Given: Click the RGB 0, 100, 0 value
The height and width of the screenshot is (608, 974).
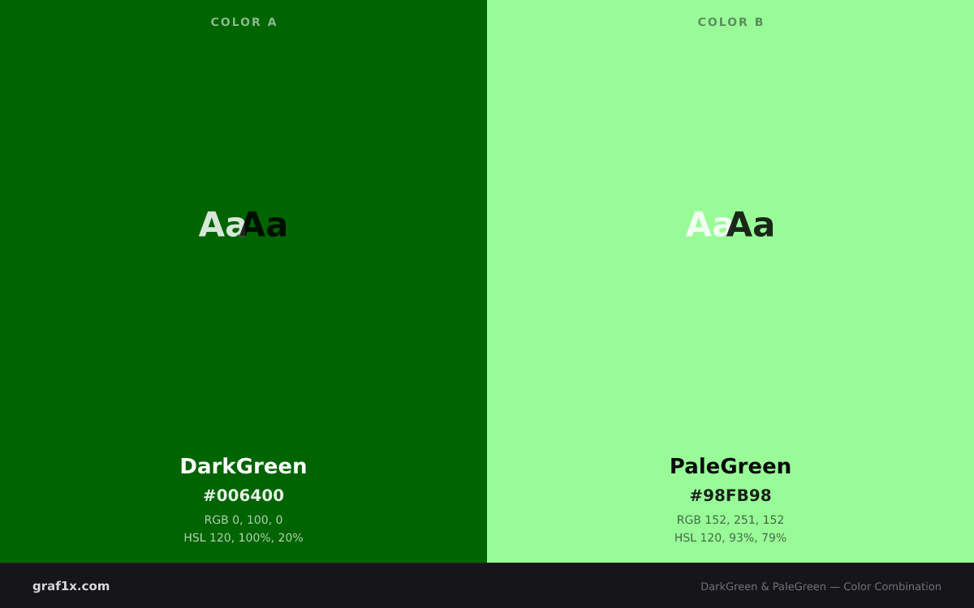Looking at the screenshot, I should coord(243,520).
